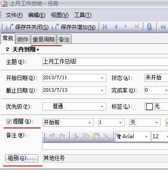Open the reminder number dropdown showing 1
The image size is (168, 170).
pyautogui.click(x=111, y=123)
